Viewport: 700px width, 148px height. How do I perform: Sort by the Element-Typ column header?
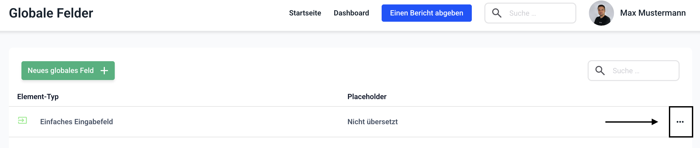[38, 96]
